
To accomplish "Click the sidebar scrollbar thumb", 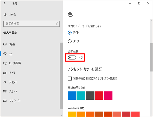I will tap(61, 76).
